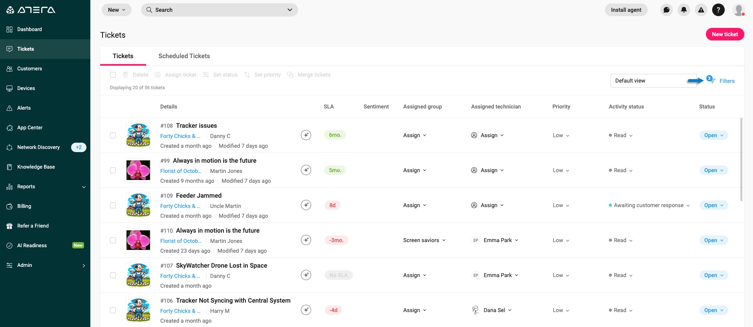Expand the Default view dropdown
Image resolution: width=753 pixels, height=327 pixels.
tap(652, 81)
